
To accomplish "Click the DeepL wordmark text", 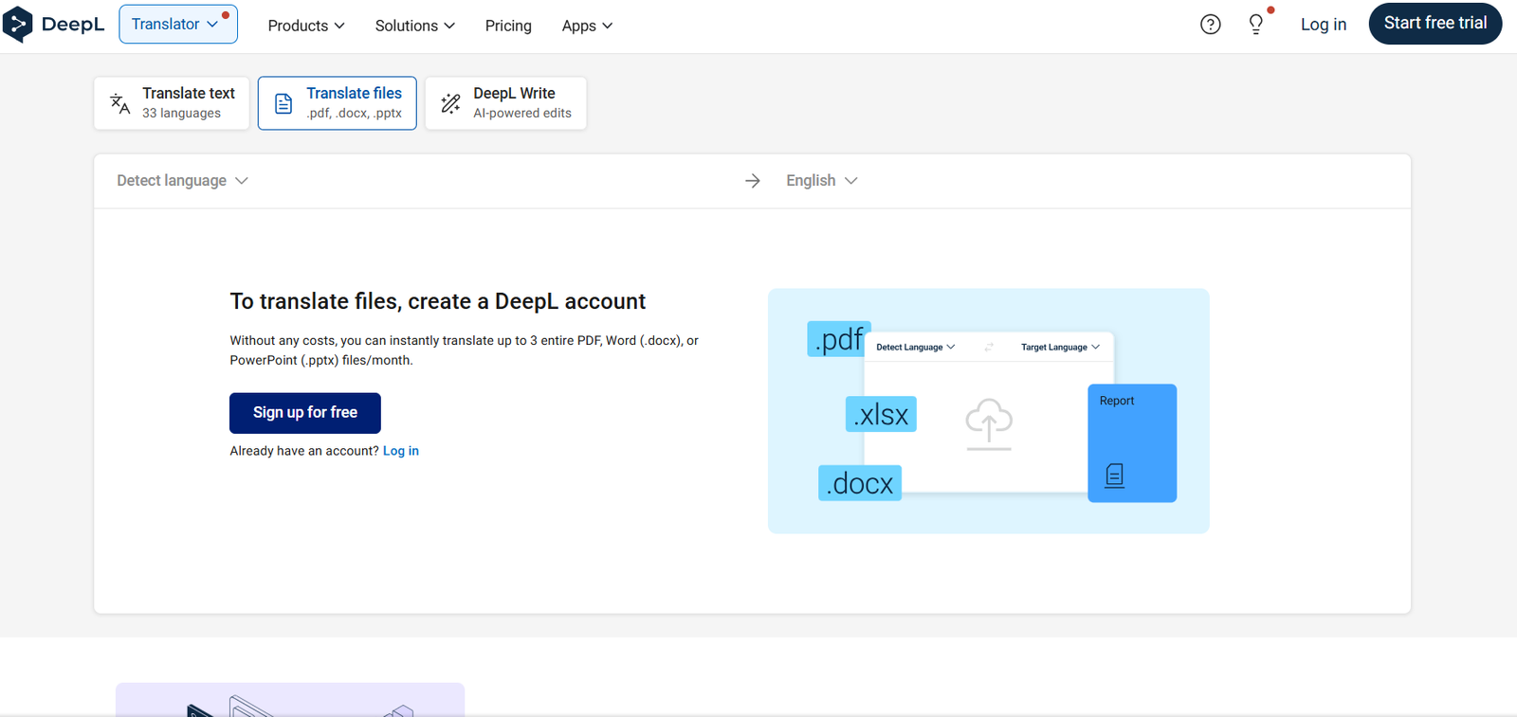I will (73, 25).
